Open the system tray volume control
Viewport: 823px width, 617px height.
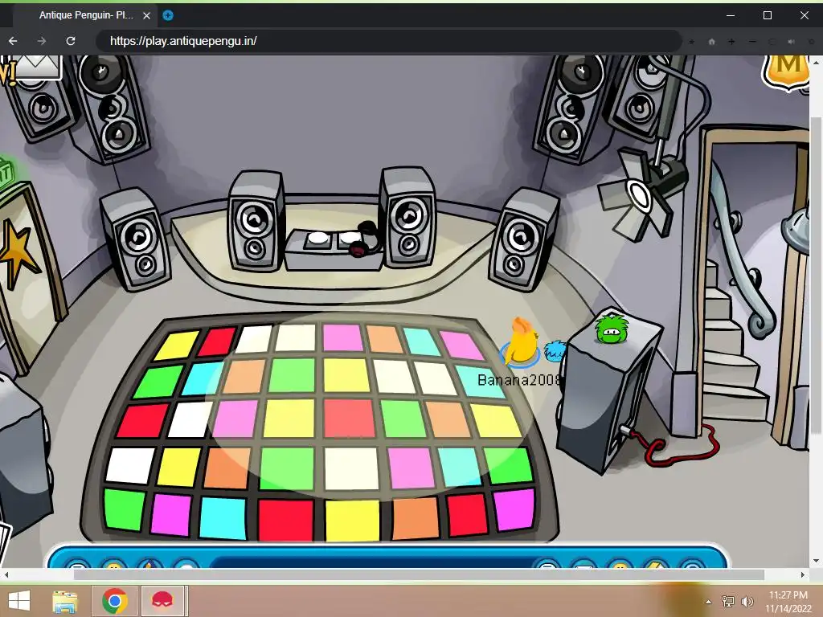747,601
